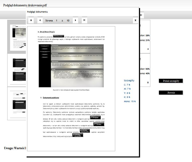Screen dimensions: 192x162
Task: Click the Szczegóły heading
Action: (x=129, y=80)
